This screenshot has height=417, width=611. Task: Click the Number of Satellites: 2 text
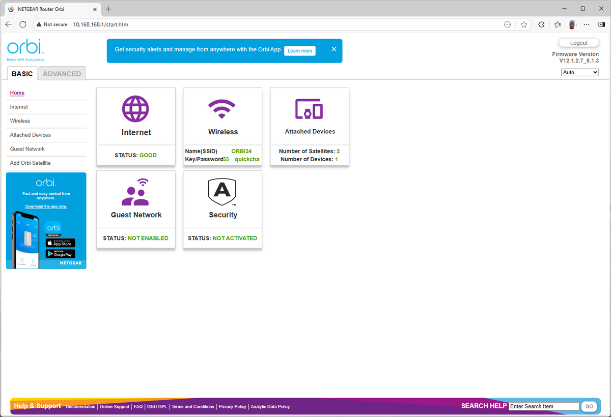point(309,152)
